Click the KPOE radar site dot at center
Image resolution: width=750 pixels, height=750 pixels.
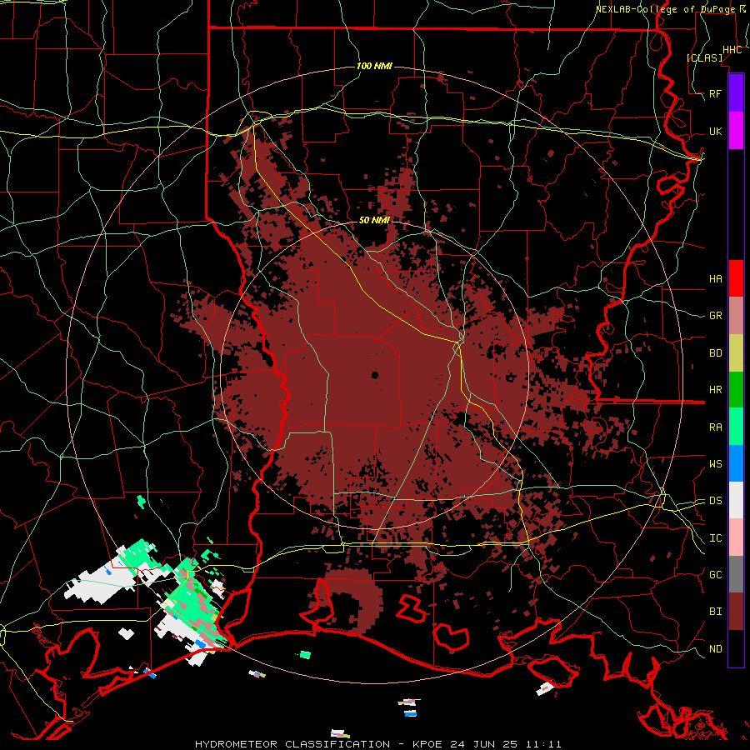click(x=374, y=375)
